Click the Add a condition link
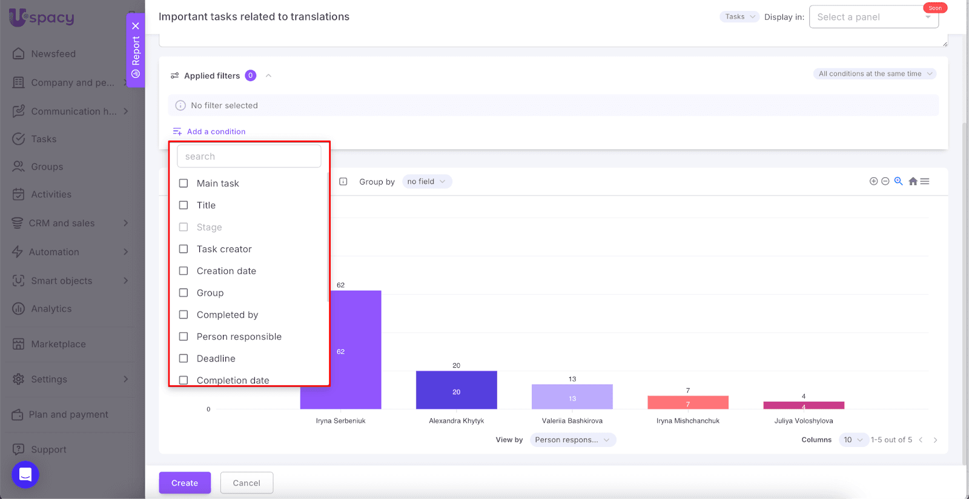The image size is (969, 499). point(216,131)
